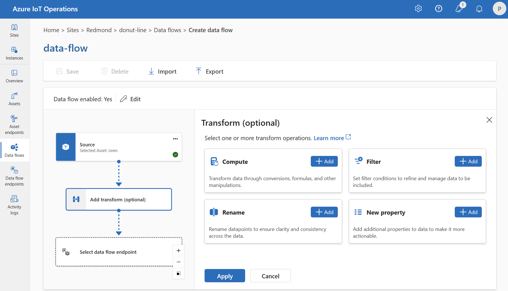Viewport: 508px width, 291px height.
Task: Close the Transform panel
Action: [x=489, y=120]
